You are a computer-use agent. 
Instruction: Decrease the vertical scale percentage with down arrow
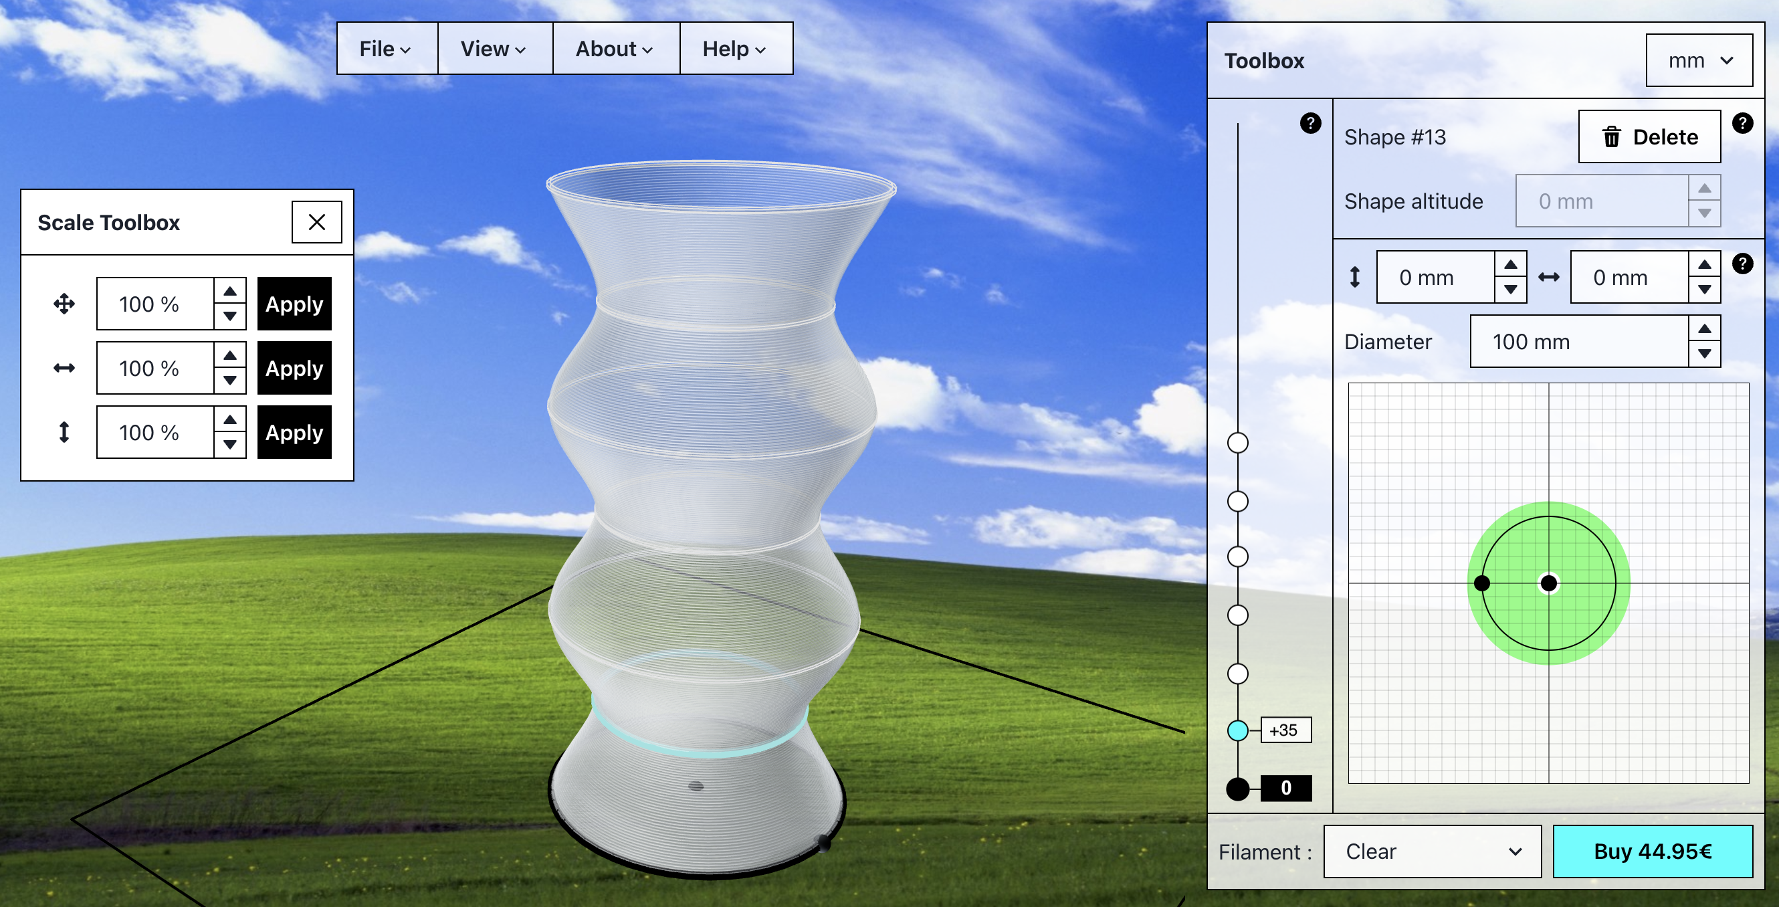click(230, 445)
